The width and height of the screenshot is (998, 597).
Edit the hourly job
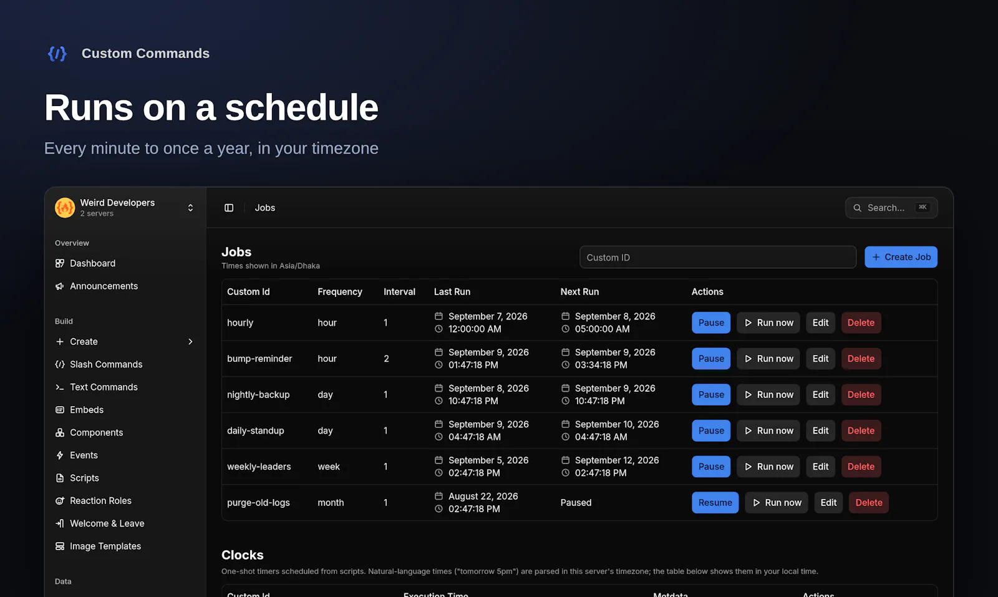820,323
